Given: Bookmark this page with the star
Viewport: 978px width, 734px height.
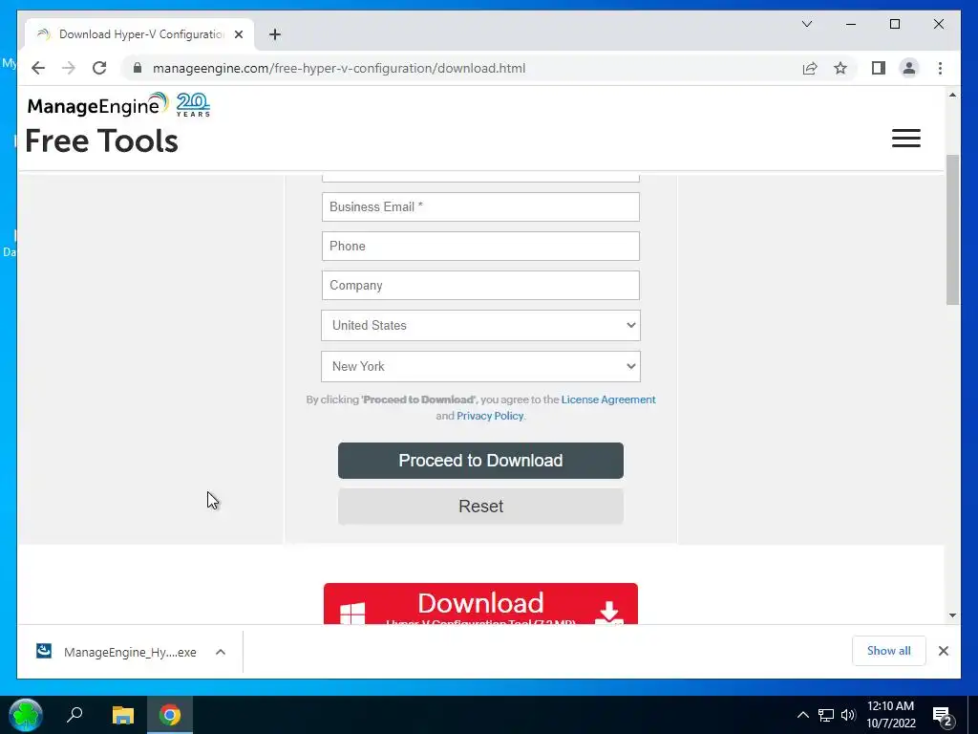Looking at the screenshot, I should 840,68.
